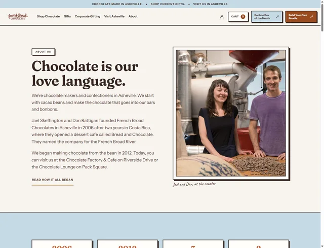This screenshot has height=248, width=324.
Task: Click the About Us tag label
Action: pyautogui.click(x=43, y=52)
